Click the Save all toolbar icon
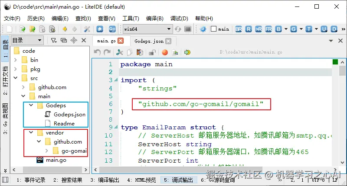The image size is (347, 186). point(52,29)
